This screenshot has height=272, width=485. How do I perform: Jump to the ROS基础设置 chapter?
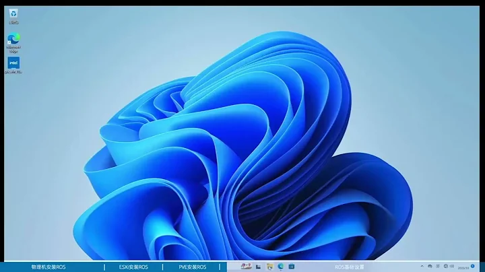pyautogui.click(x=350, y=267)
